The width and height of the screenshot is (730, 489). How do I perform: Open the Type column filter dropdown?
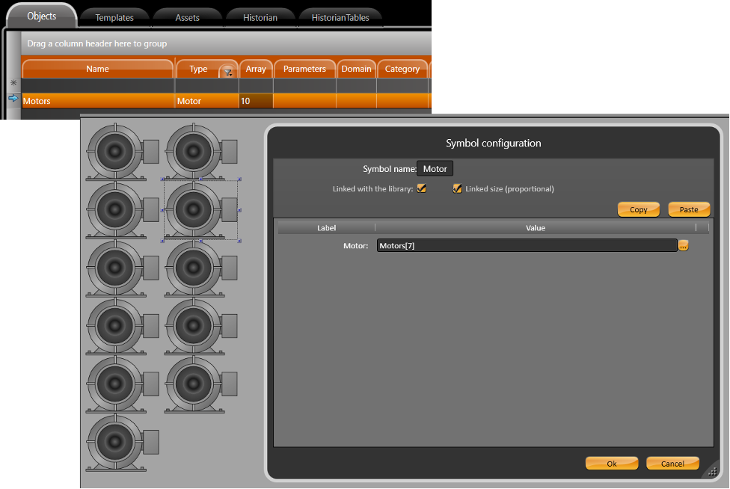pos(227,72)
